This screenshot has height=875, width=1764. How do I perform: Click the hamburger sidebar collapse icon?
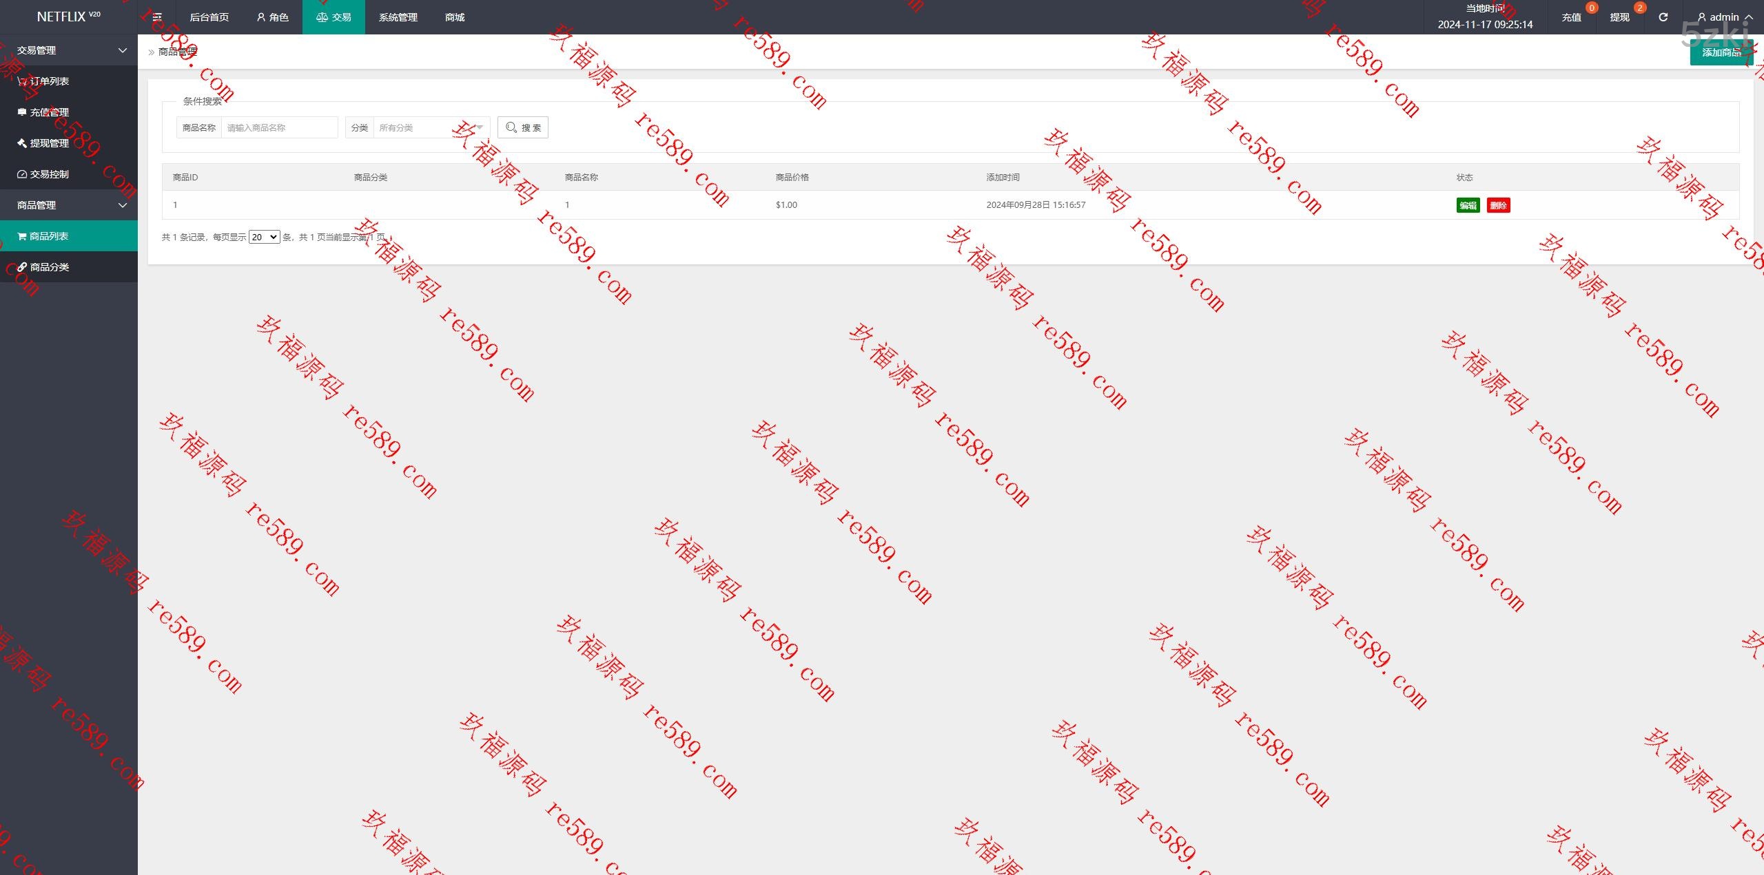pyautogui.click(x=157, y=17)
